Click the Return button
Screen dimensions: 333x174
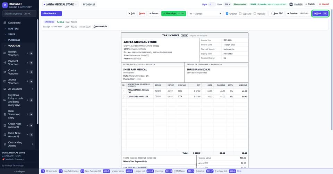click(x=154, y=13)
